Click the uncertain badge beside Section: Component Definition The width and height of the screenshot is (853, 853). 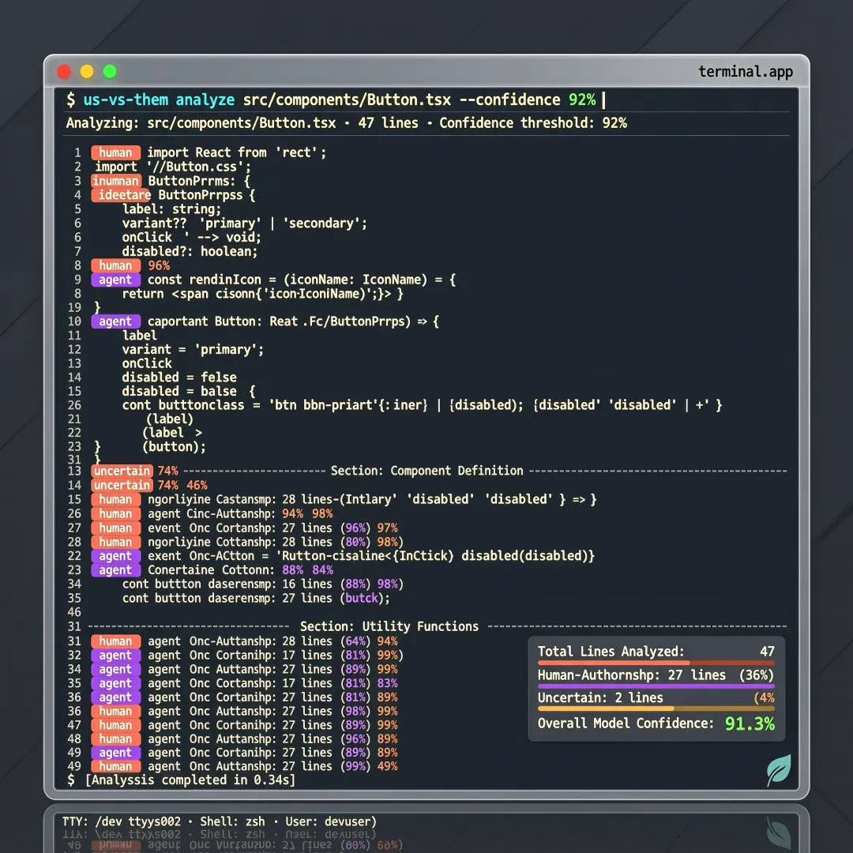[x=122, y=471]
